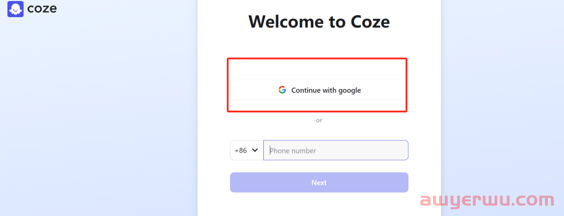Click the purple Coze mascot logo icon
Viewport: 564px width, 216px height.
click(x=16, y=9)
